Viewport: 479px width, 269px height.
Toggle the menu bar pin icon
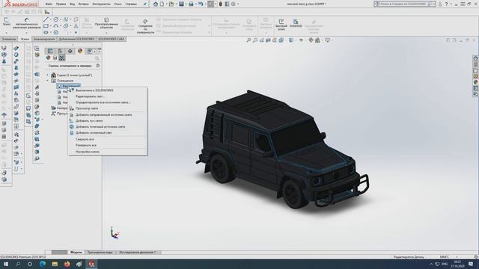pos(145,4)
